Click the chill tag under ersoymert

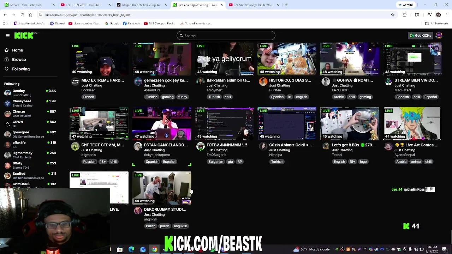point(228,97)
